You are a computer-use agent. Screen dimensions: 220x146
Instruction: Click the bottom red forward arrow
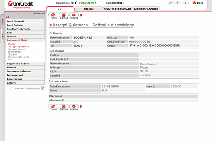point(81,107)
